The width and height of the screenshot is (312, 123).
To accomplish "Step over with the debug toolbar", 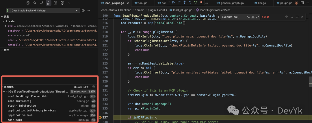I will [x=179, y=2].
